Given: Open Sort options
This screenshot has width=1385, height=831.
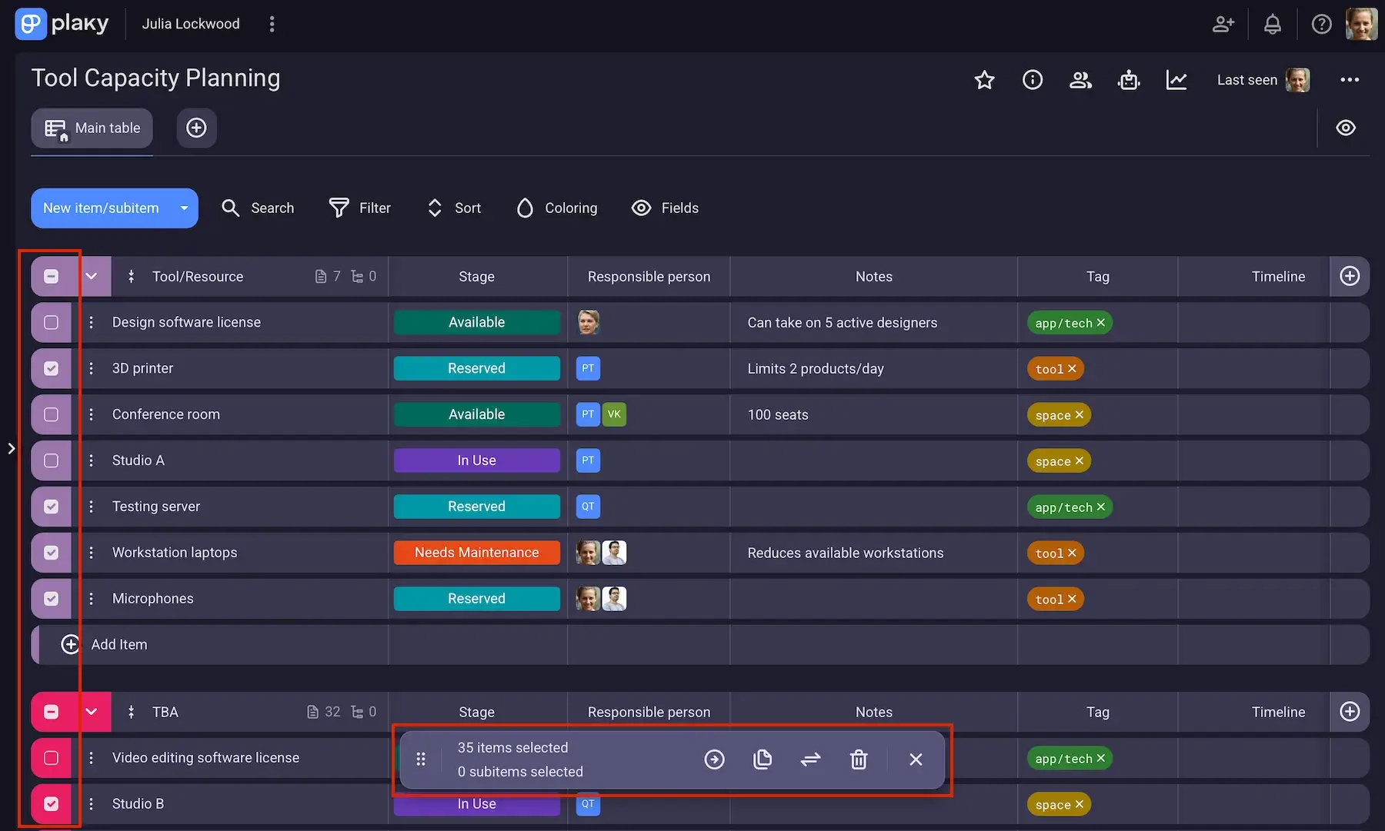Looking at the screenshot, I should pyautogui.click(x=454, y=208).
